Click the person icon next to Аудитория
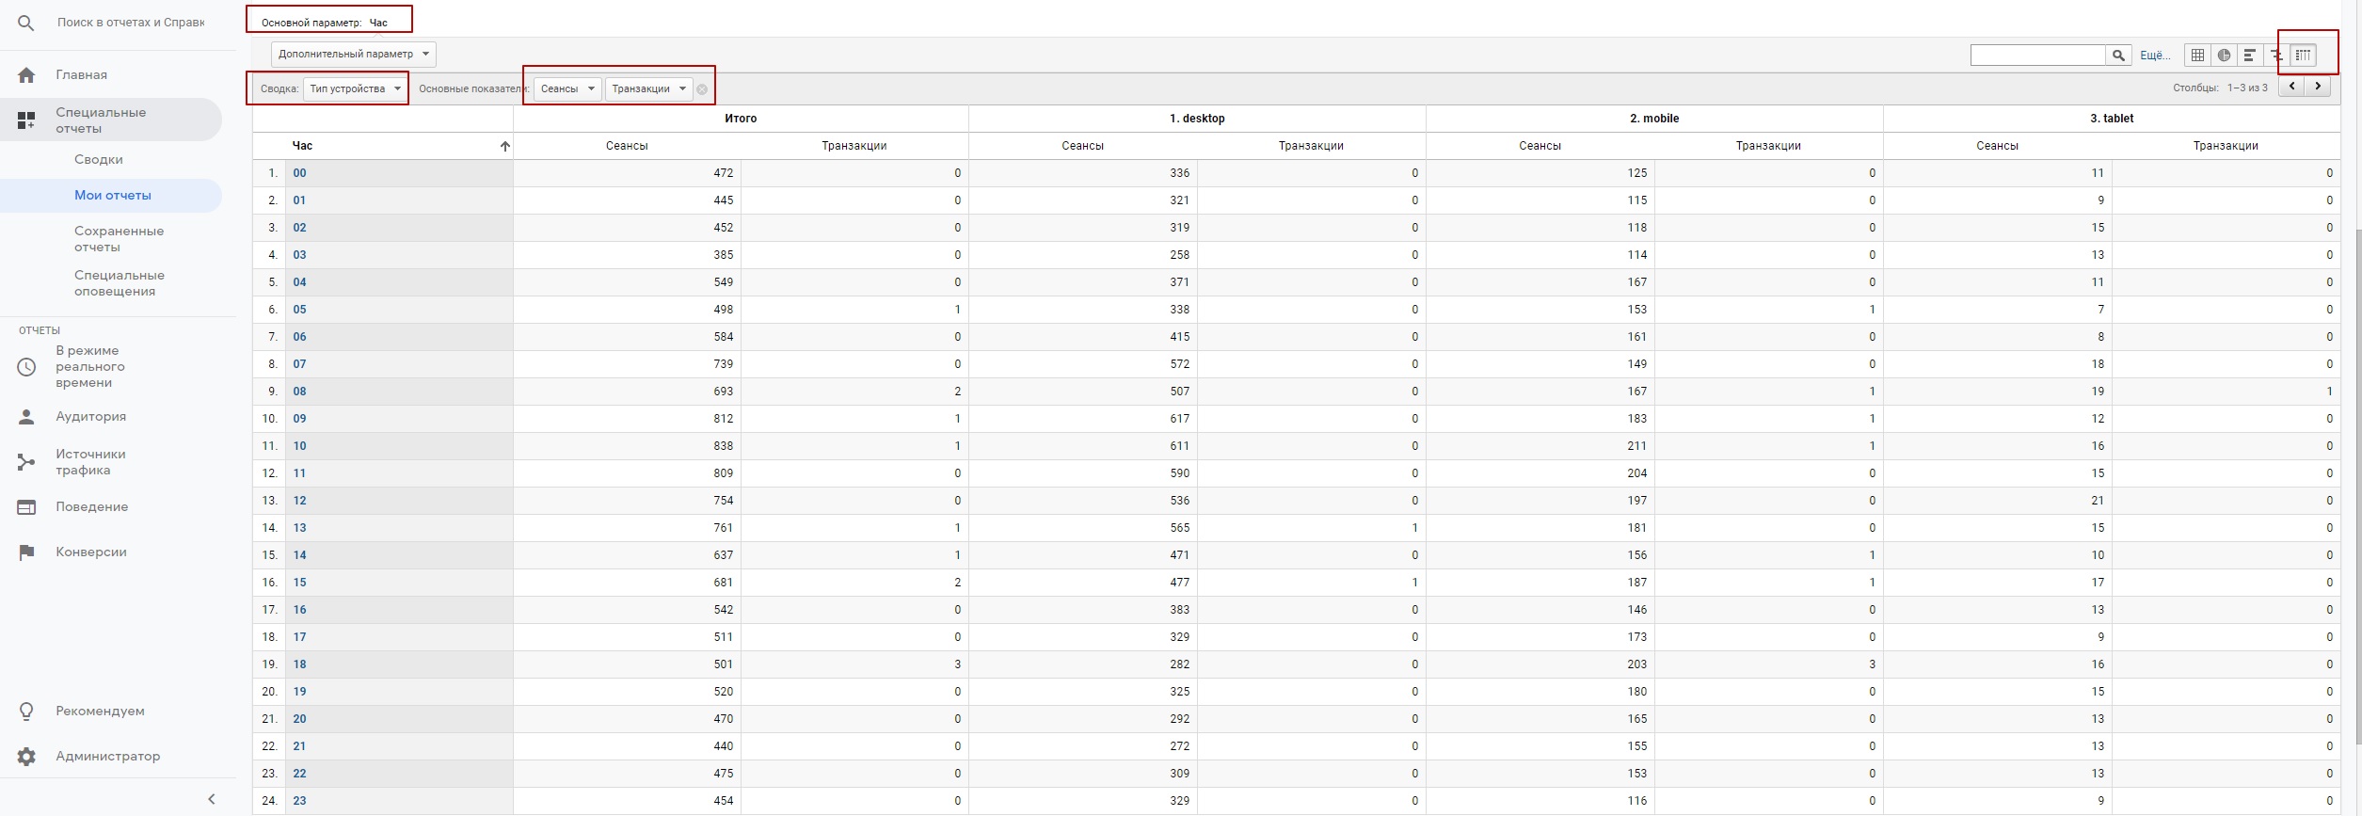Viewport: 2362px width, 816px height. coord(26,417)
